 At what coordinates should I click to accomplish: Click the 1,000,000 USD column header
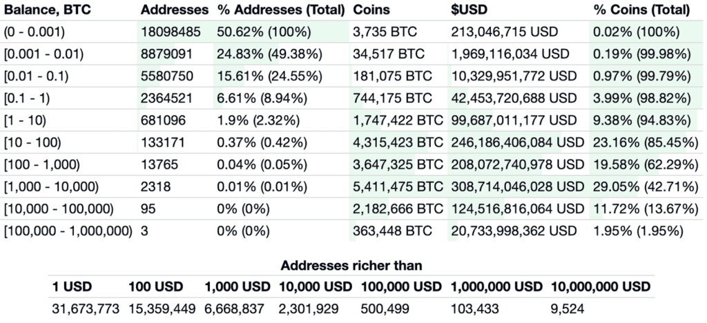(496, 286)
